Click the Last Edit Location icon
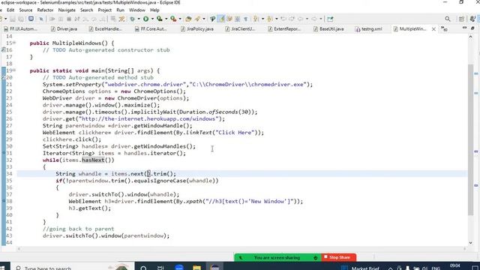 click(283, 19)
